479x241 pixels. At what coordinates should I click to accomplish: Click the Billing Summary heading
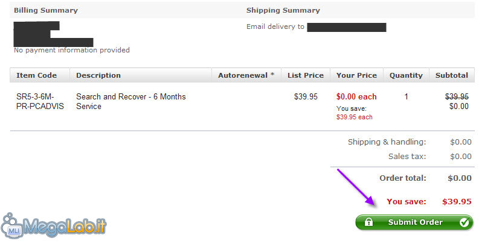tap(46, 10)
